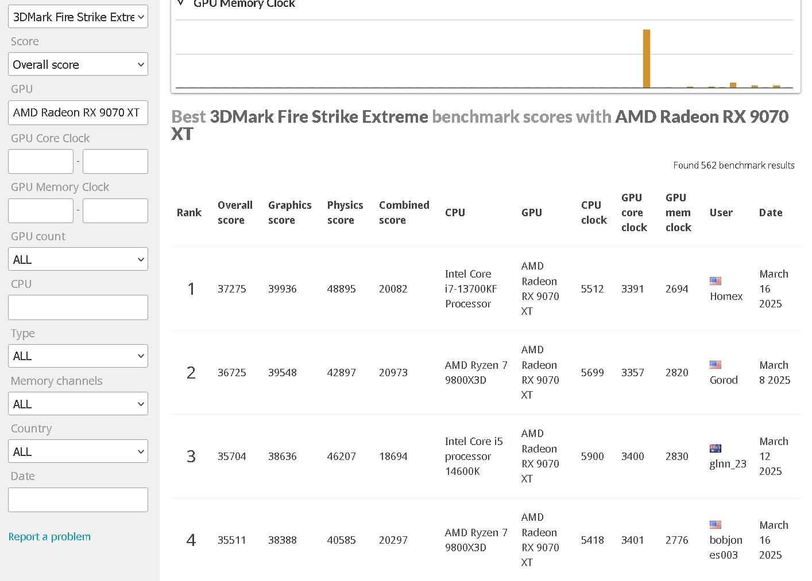Click the GPU Core Clock minimum field
This screenshot has width=812, height=581.
coord(41,162)
